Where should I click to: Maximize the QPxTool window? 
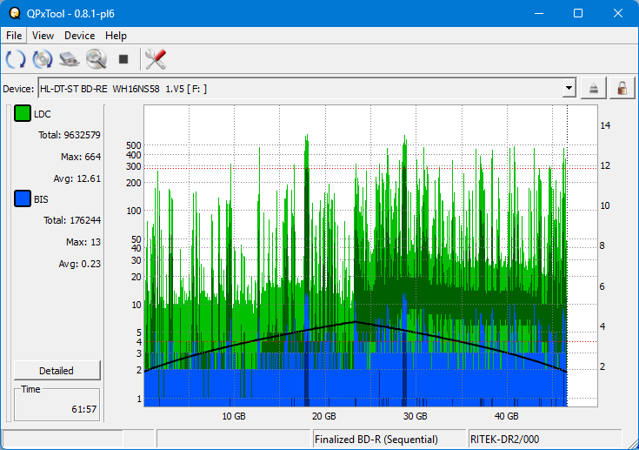577,13
